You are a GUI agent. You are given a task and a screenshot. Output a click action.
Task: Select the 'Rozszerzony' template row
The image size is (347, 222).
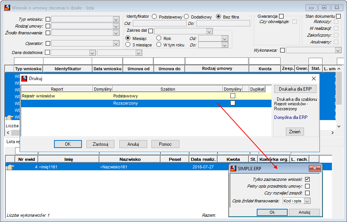[146, 103]
